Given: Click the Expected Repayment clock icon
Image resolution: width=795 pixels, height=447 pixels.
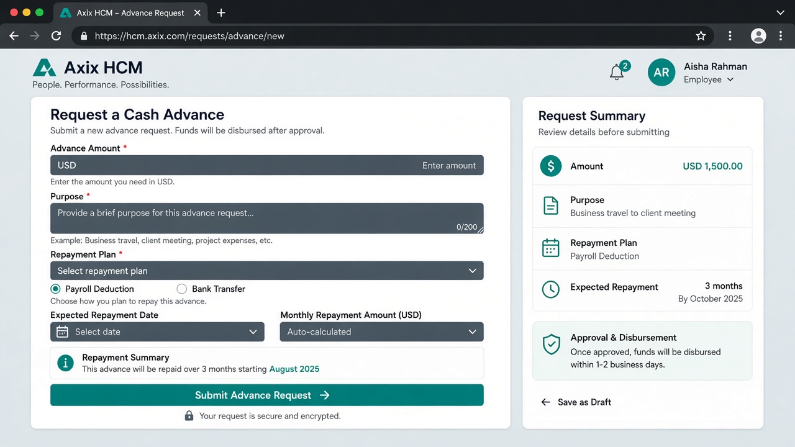Looking at the screenshot, I should tap(551, 289).
